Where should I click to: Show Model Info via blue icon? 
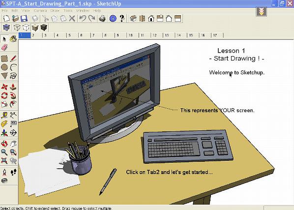(x=113, y=19)
